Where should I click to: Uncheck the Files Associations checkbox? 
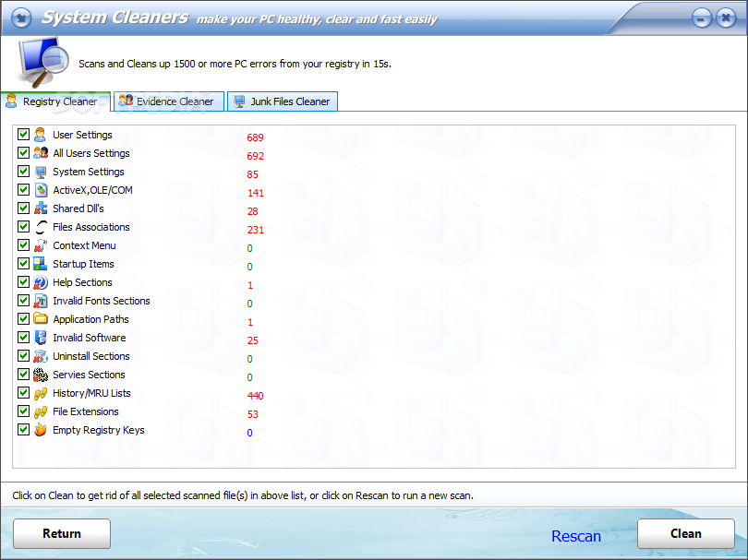(23, 226)
